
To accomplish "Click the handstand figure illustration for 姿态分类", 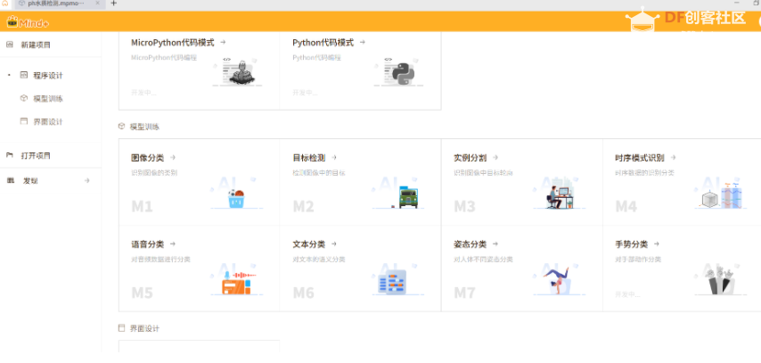I will [x=557, y=280].
